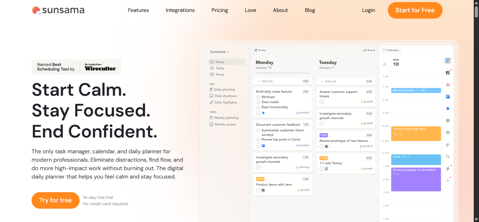
Task: Open Blog in top navigation
Action: coord(310,10)
